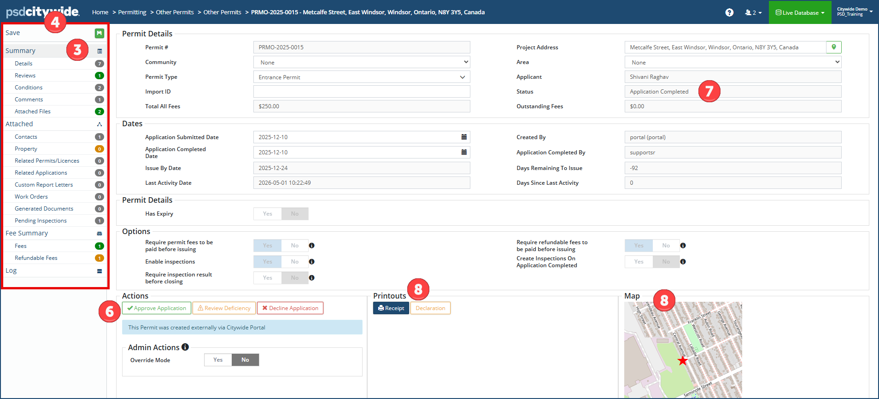879x399 pixels.
Task: Click the Approve Application button
Action: 157,308
